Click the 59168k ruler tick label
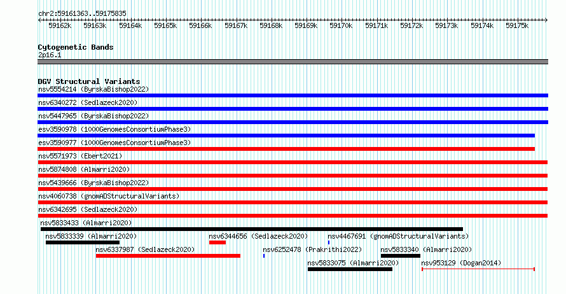 pyautogui.click(x=271, y=25)
